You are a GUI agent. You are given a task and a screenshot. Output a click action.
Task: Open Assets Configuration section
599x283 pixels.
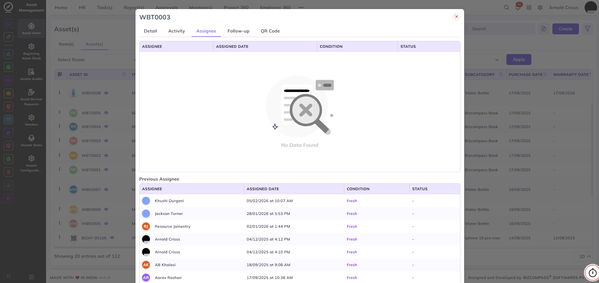(31, 163)
